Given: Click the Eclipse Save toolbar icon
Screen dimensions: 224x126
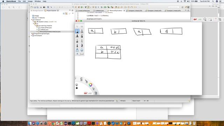Looking at the screenshot, I should (x=35, y=7).
